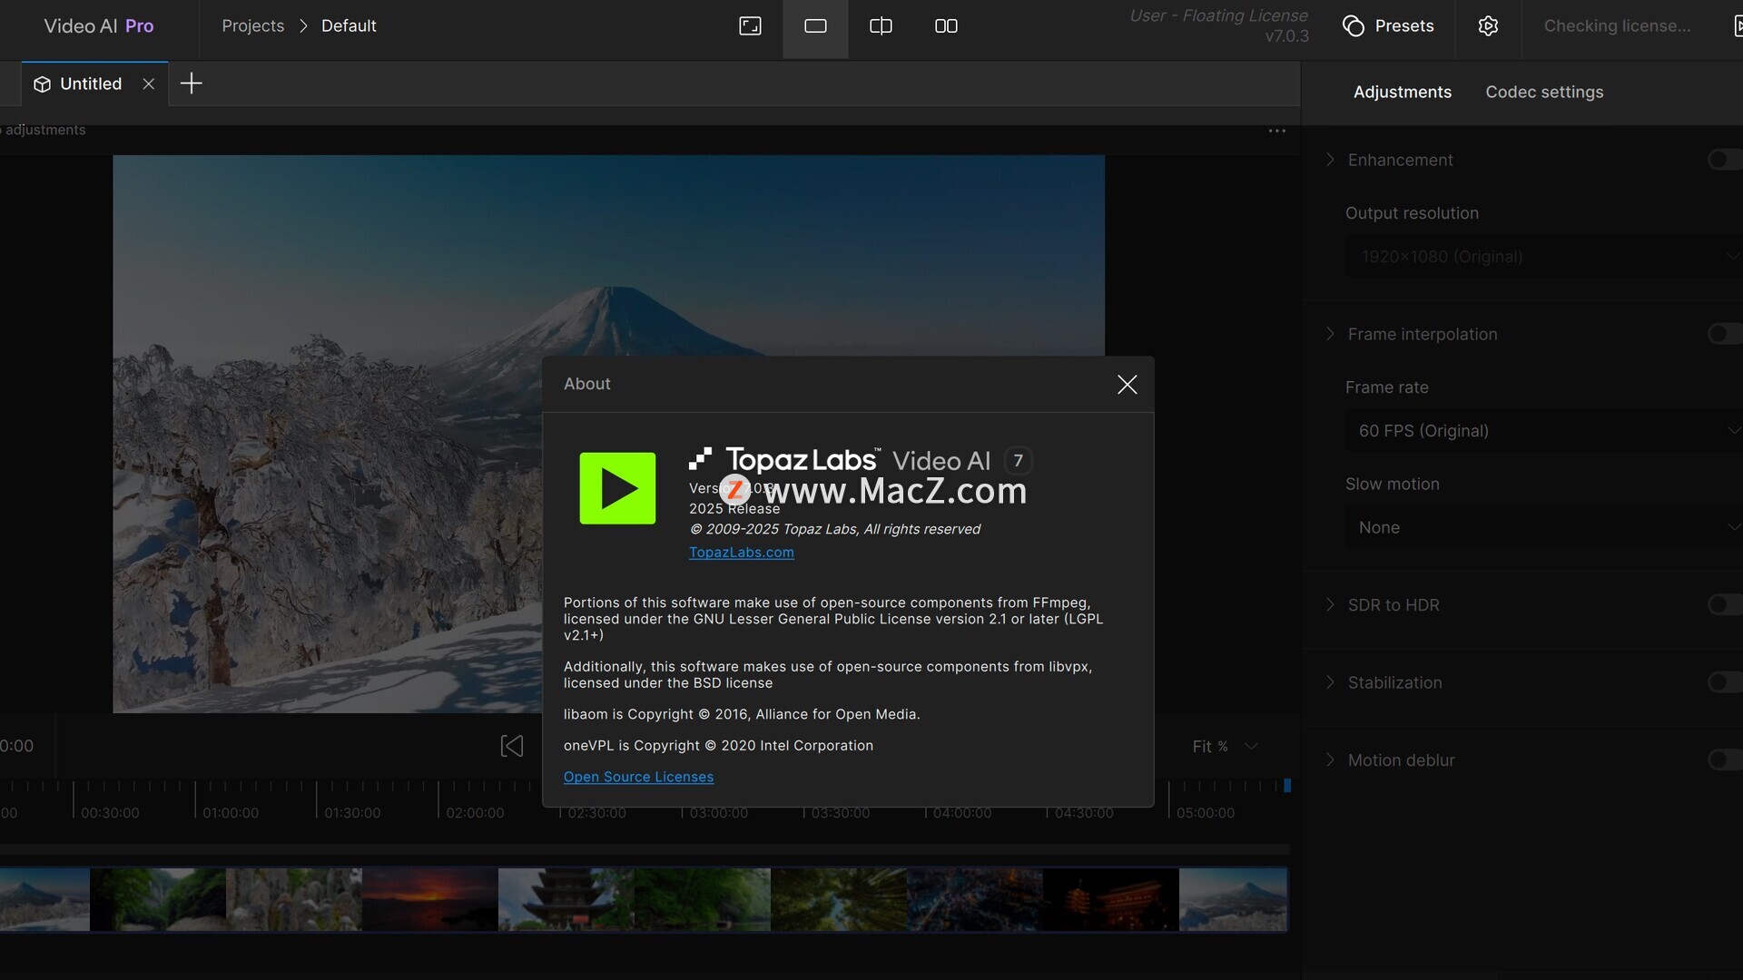Select the sunset filmstrip thumbnail

[x=430, y=899]
